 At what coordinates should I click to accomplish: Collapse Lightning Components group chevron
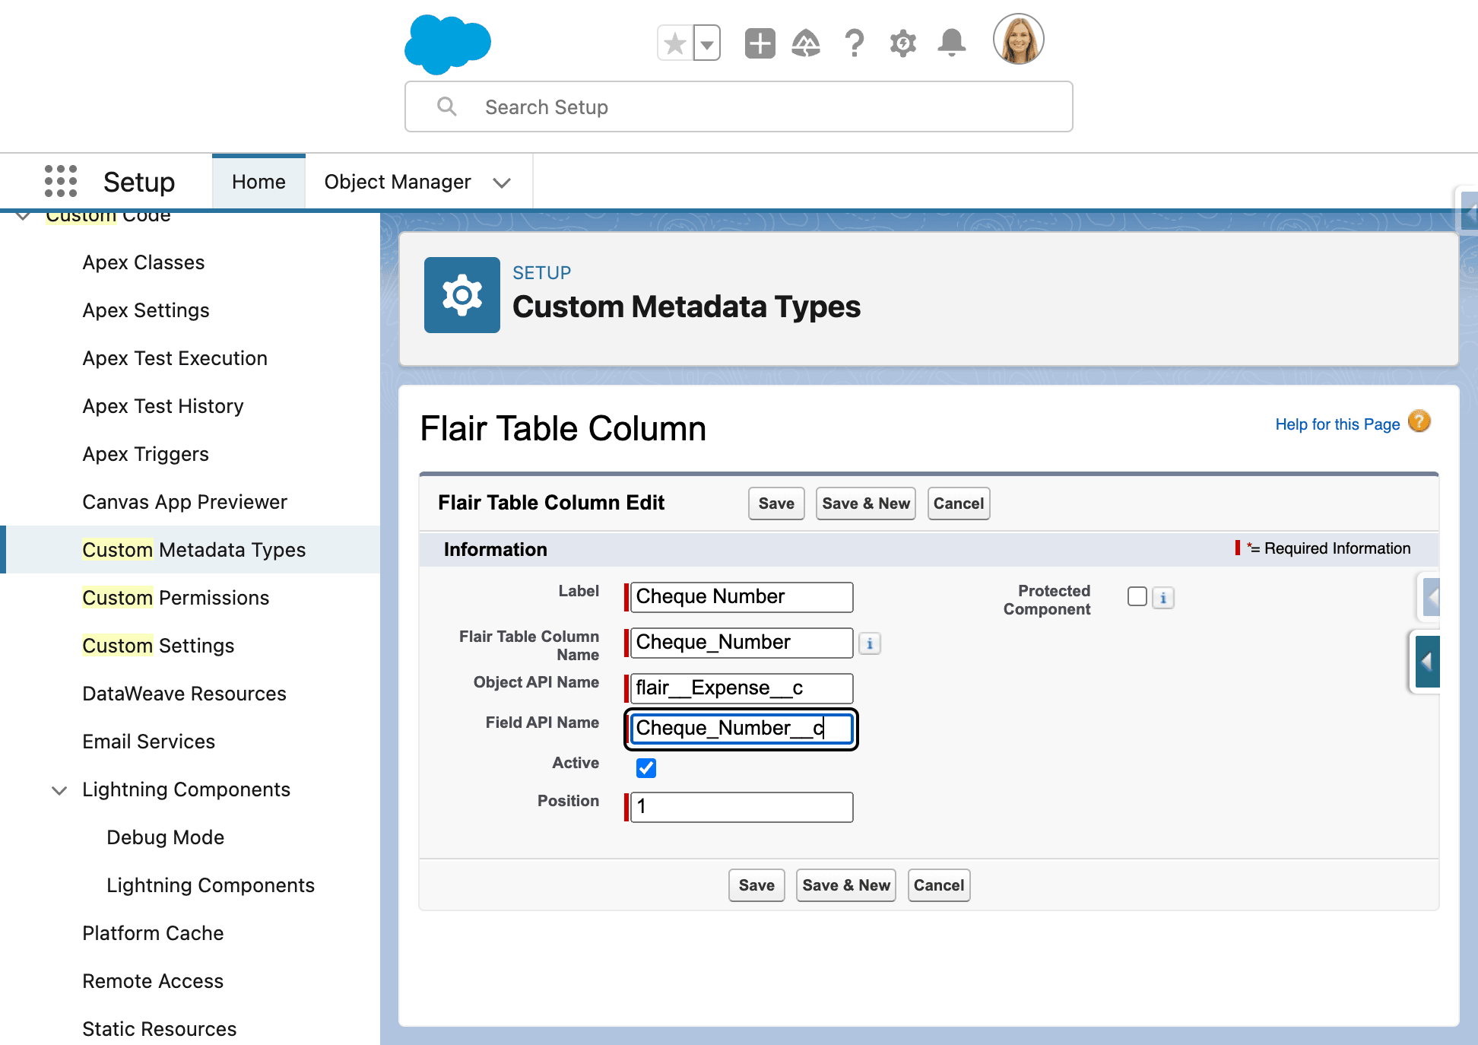(x=59, y=790)
